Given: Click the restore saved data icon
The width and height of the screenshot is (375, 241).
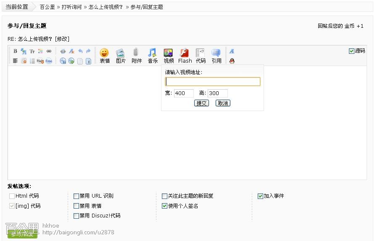Looking at the screenshot, I should [71, 61].
